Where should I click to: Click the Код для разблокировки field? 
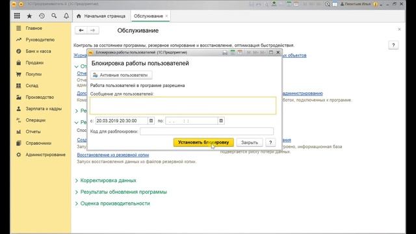tap(207, 131)
